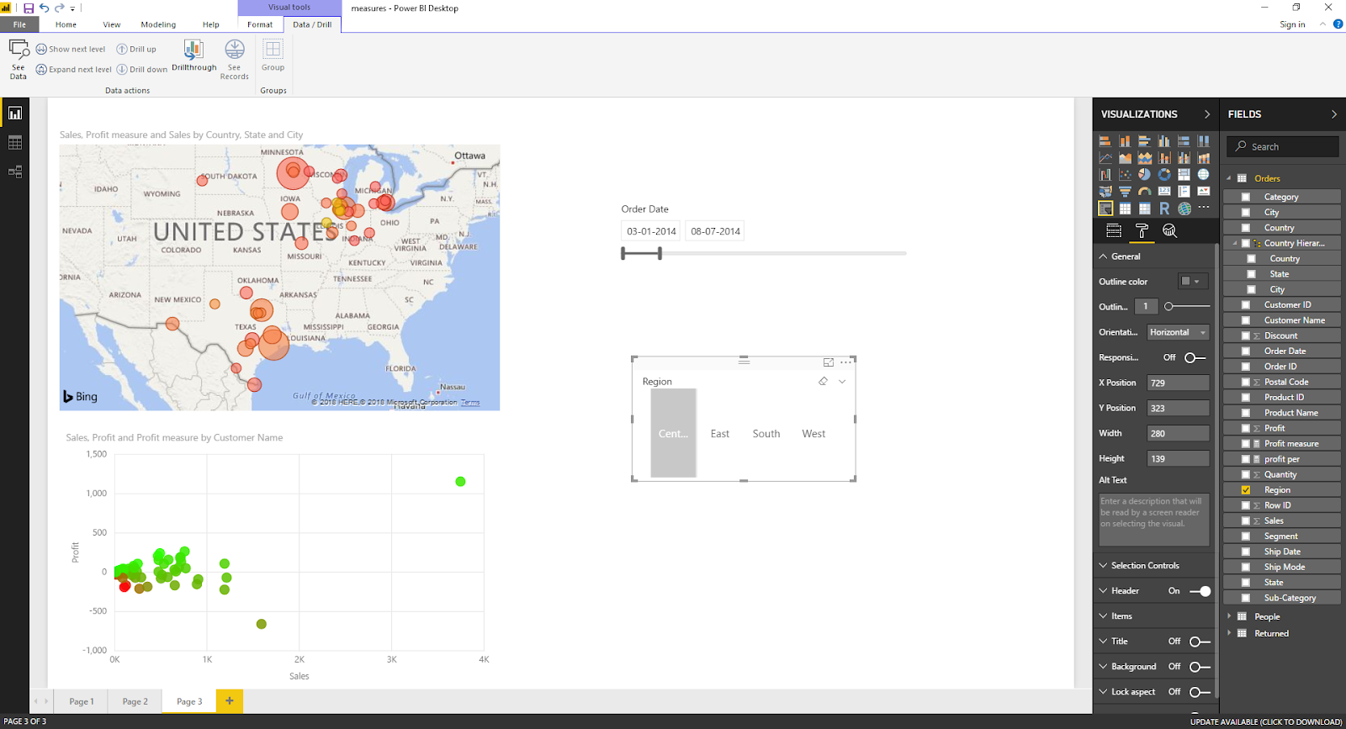Check the Order Date field checkbox

(1246, 351)
